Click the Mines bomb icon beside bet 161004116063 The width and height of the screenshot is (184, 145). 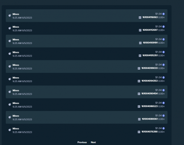pyautogui.click(x=10, y=16)
